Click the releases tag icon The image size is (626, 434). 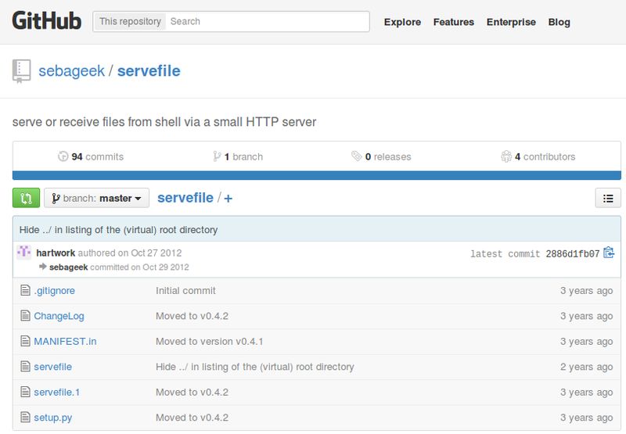(357, 156)
